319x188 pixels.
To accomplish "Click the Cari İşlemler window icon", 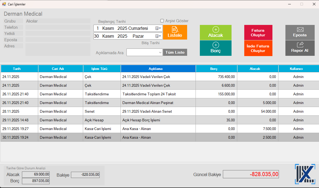I will [x=4, y=4].
